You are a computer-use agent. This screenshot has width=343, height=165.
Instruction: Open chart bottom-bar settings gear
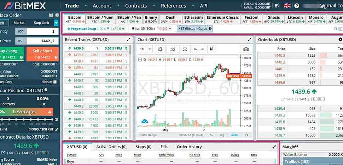pos(247,135)
